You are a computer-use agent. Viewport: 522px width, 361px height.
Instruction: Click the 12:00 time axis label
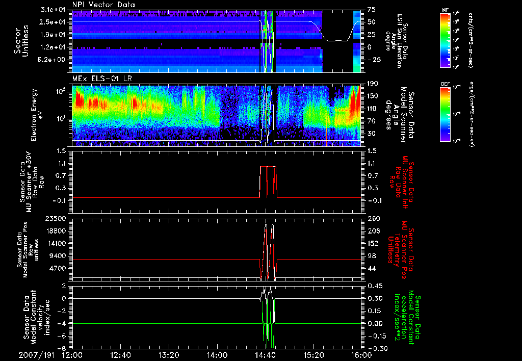[x=72, y=355]
